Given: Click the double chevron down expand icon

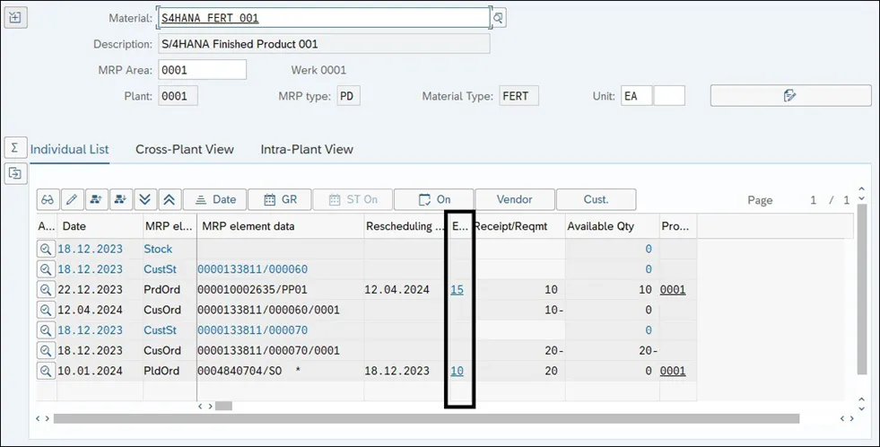Looking at the screenshot, I should tap(144, 199).
